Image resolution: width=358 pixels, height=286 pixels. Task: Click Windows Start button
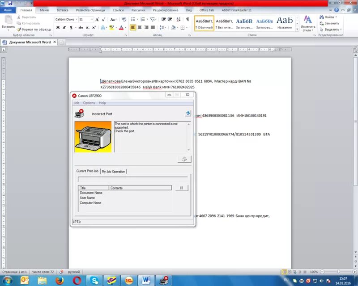click(x=8, y=281)
